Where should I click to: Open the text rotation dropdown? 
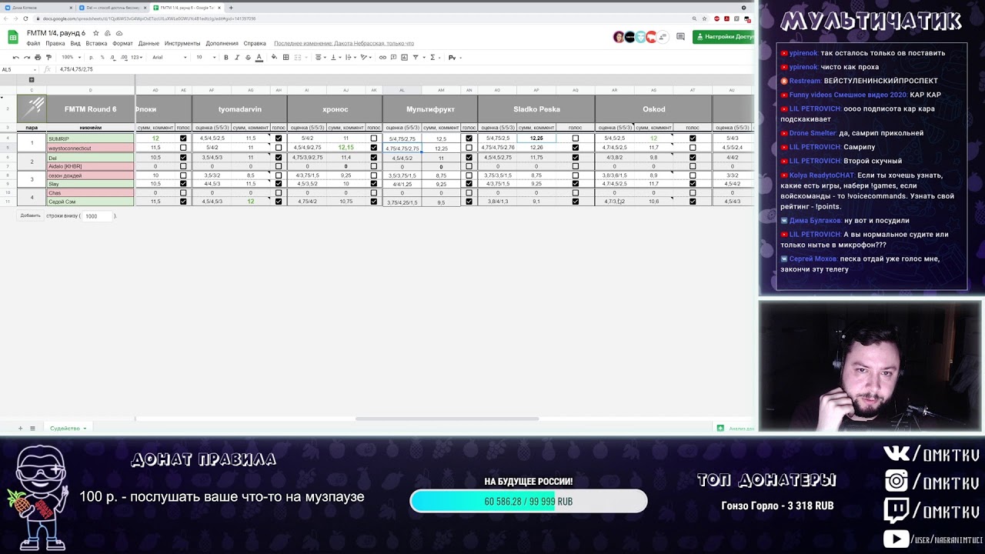(x=366, y=57)
